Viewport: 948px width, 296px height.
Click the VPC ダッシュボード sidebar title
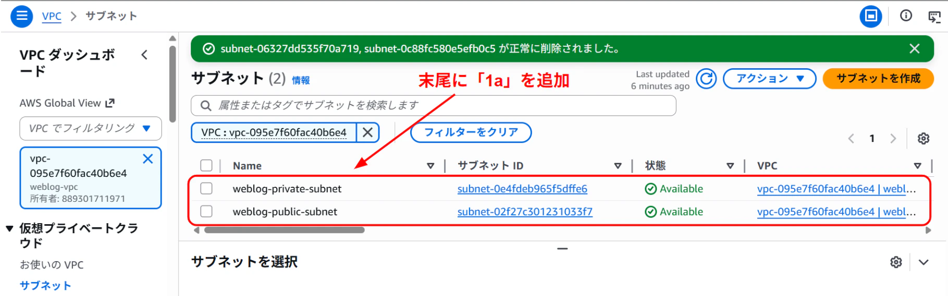pos(67,62)
